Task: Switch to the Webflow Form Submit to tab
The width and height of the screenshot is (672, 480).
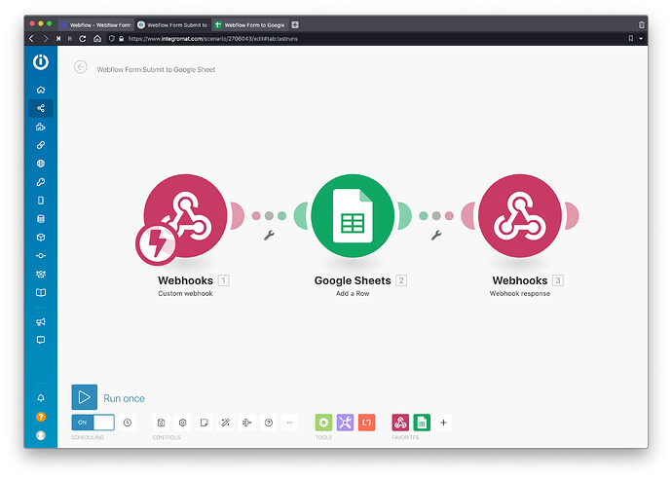Action: tap(172, 25)
